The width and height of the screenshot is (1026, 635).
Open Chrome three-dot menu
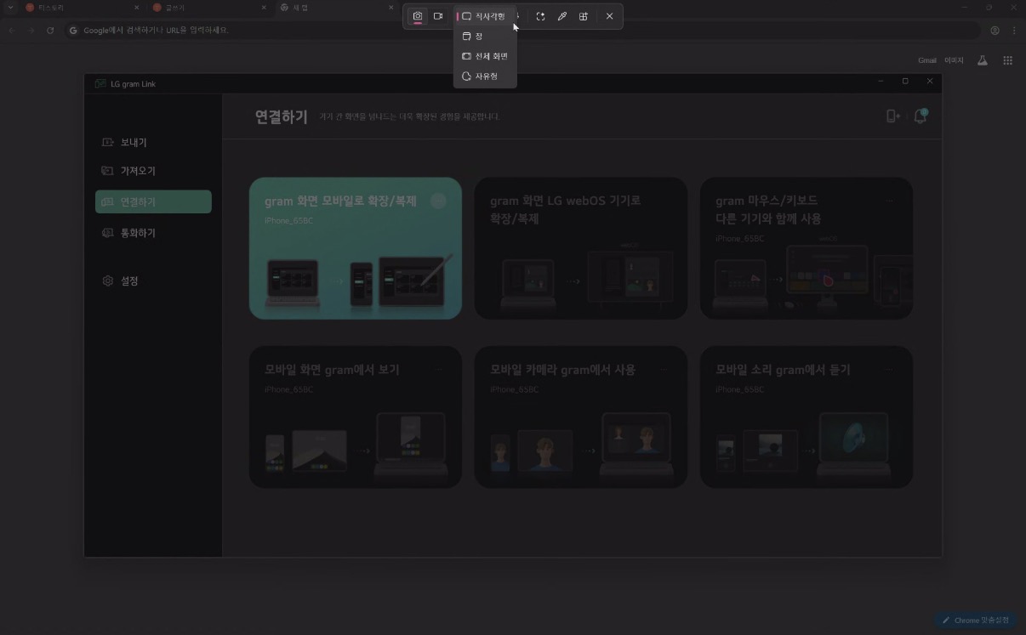coord(1014,31)
